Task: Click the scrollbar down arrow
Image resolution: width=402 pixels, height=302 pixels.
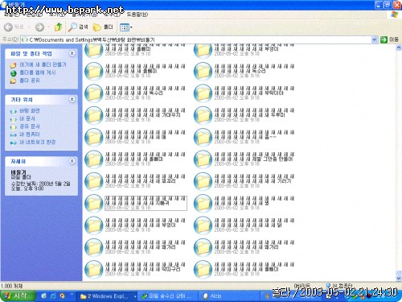Action: point(399,278)
